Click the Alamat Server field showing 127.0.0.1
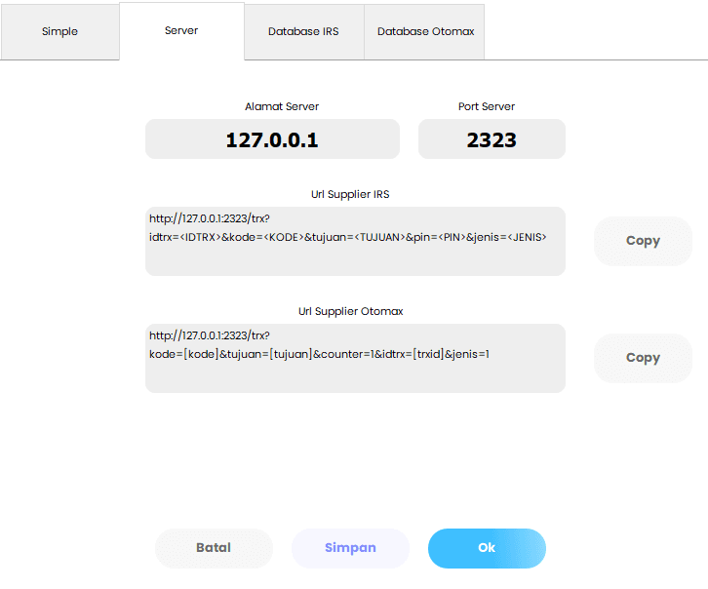 click(272, 139)
